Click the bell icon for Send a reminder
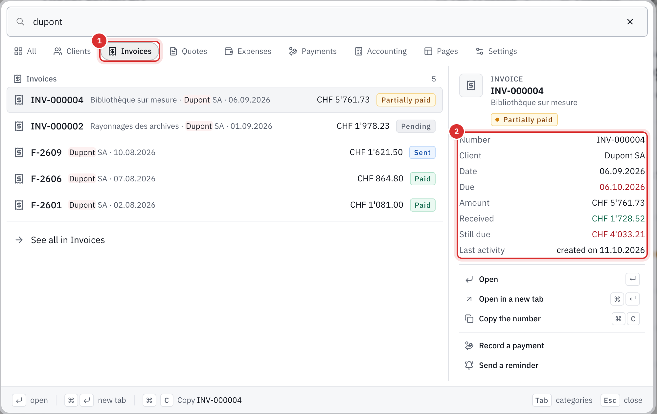Screen dimensions: 657x414 469,365
